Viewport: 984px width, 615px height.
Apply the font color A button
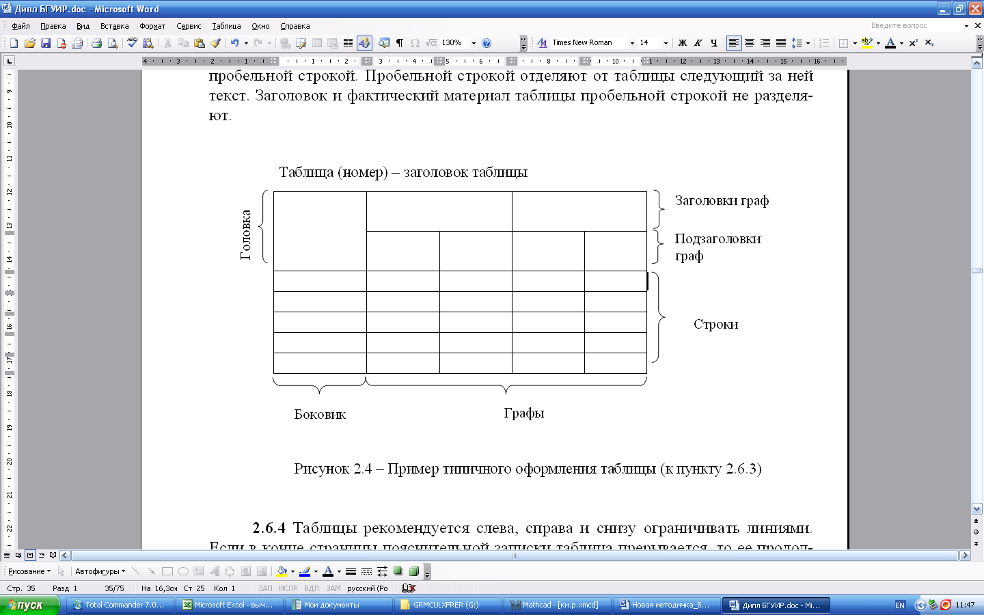[890, 43]
